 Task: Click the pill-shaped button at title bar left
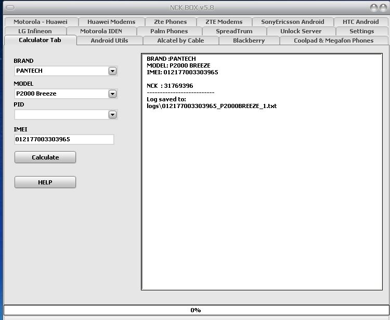[10, 7]
